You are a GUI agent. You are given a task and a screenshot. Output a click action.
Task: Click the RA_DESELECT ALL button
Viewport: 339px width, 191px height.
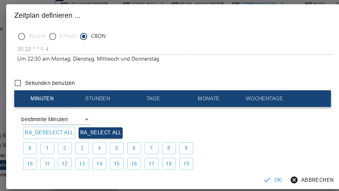pos(49,133)
